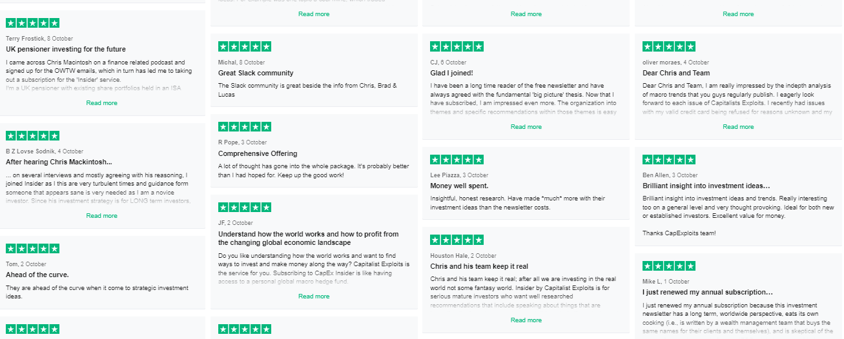Expand Terry Frostick's review with Read more
Screen dimensions: 844x339
(x=101, y=103)
